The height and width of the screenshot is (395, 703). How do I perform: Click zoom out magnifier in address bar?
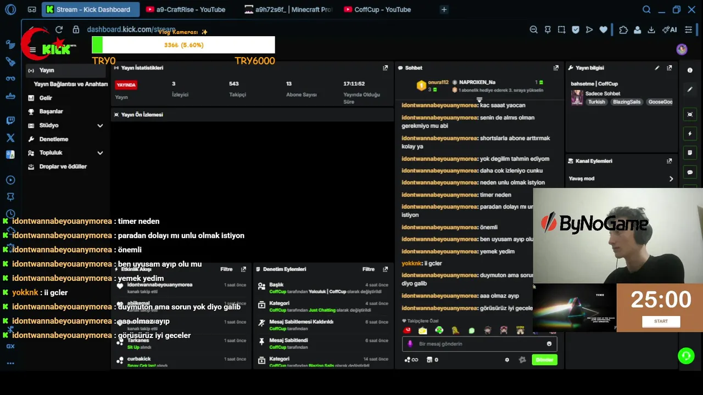click(533, 30)
